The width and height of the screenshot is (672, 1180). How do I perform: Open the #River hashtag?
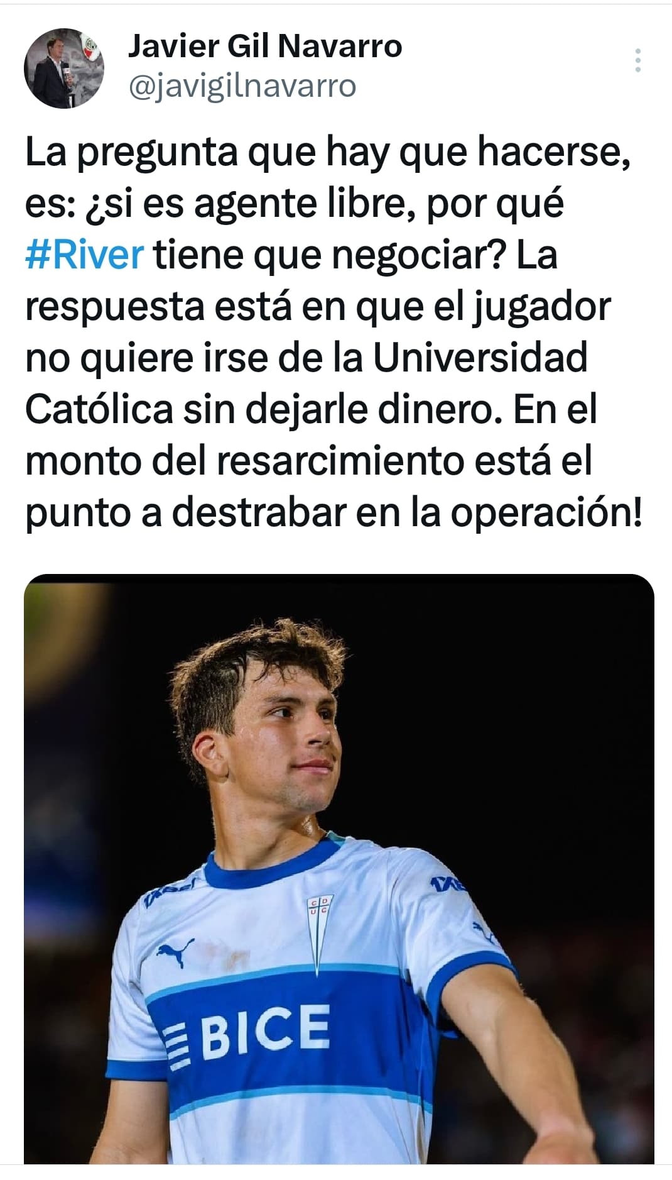click(x=85, y=255)
